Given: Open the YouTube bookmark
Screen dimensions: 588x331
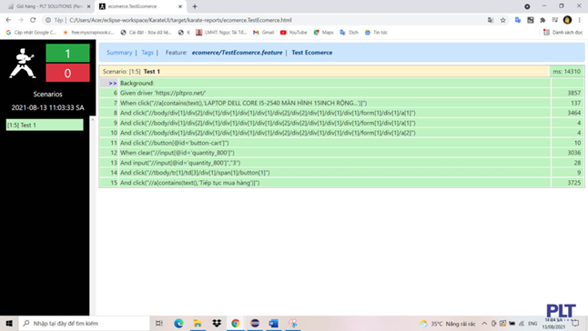Looking at the screenshot, I should [x=294, y=33].
